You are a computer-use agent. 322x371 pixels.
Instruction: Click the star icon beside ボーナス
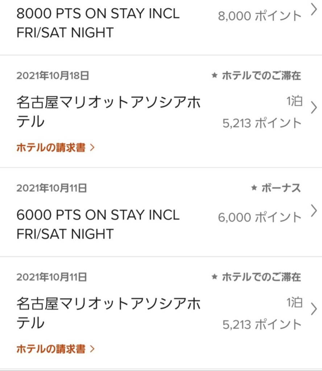254,188
